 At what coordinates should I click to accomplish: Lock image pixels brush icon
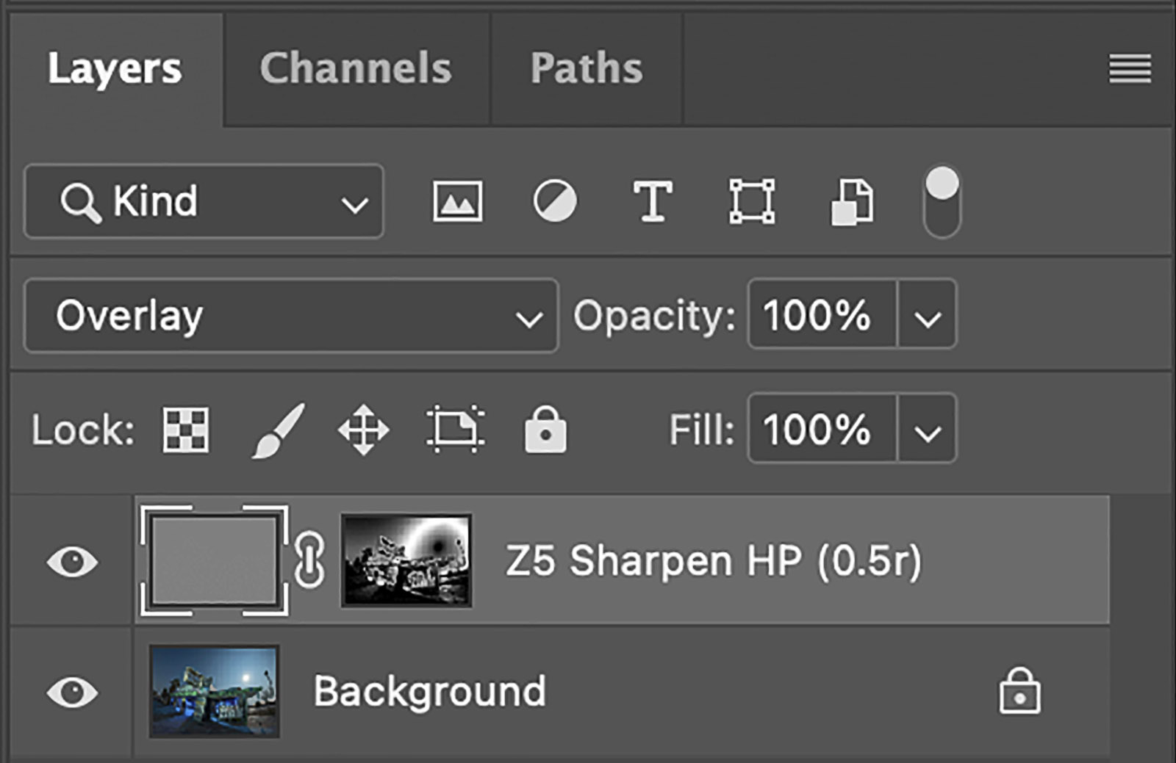pos(278,430)
